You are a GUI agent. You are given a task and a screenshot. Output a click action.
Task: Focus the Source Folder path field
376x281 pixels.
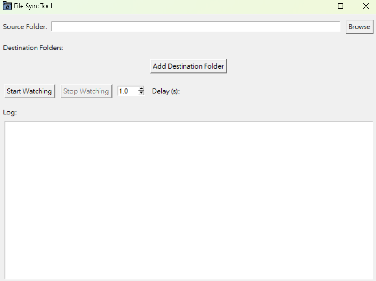click(x=196, y=26)
